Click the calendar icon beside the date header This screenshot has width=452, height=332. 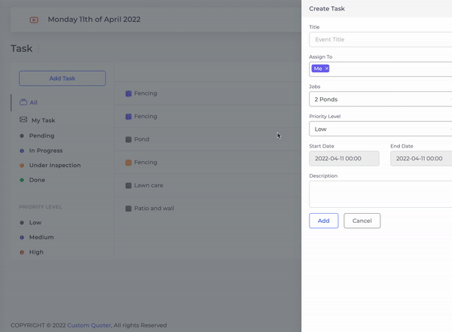coord(34,20)
